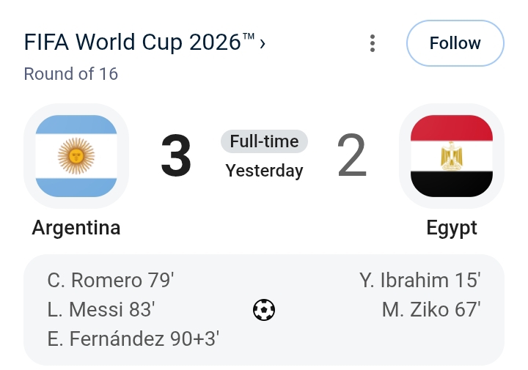Click Egypt's score of 2
528x370 pixels.
click(x=352, y=155)
